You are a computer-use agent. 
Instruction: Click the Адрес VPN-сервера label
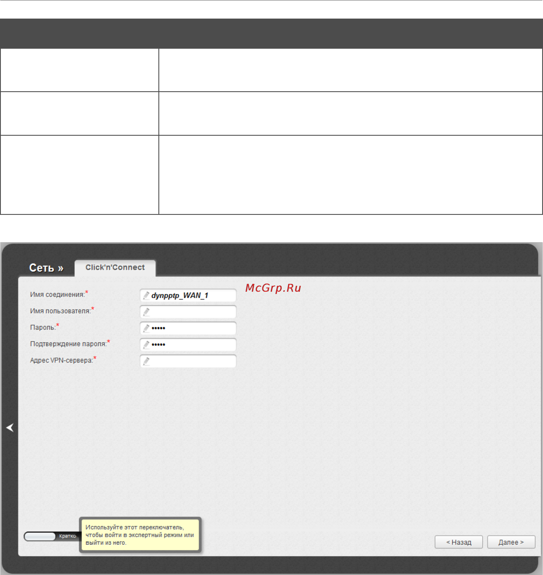click(x=62, y=360)
